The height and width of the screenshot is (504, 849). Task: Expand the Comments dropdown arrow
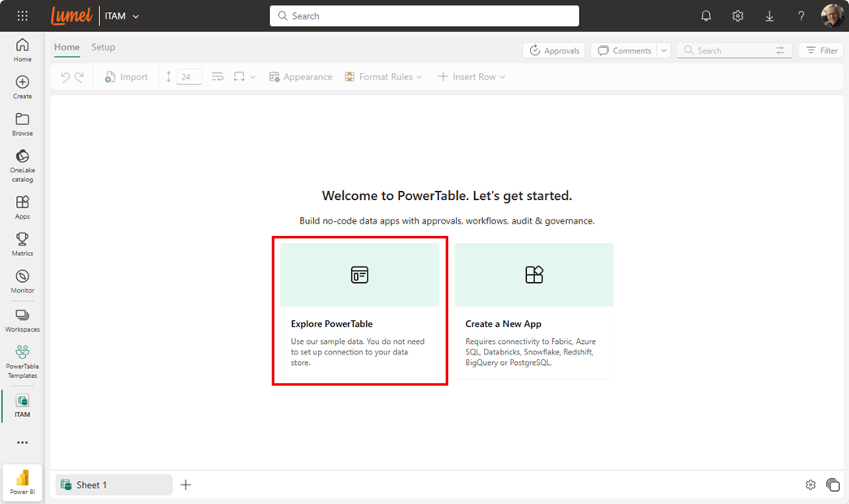[x=664, y=50]
